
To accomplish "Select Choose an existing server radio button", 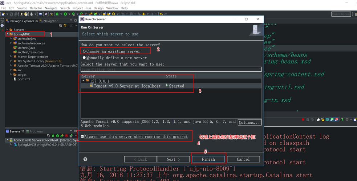I will (84, 51).
